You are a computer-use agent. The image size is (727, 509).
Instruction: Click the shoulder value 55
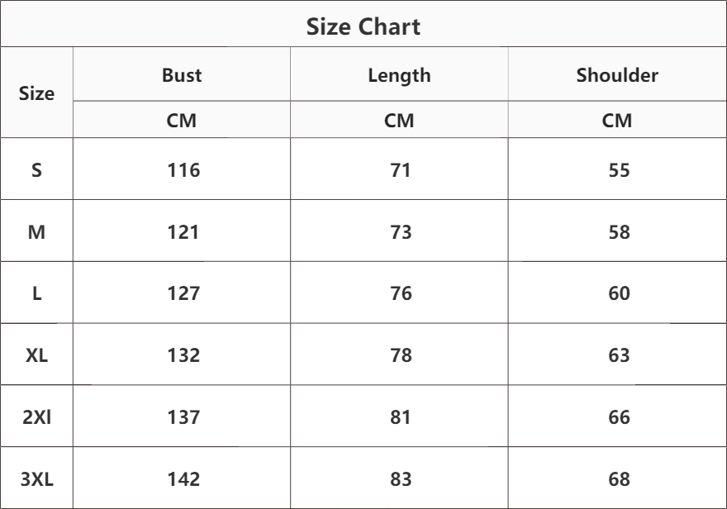coord(618,170)
